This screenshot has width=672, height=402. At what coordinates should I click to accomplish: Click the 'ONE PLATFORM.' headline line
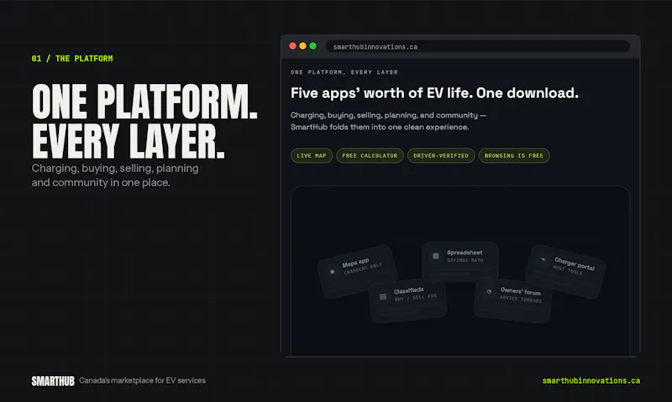click(x=144, y=102)
